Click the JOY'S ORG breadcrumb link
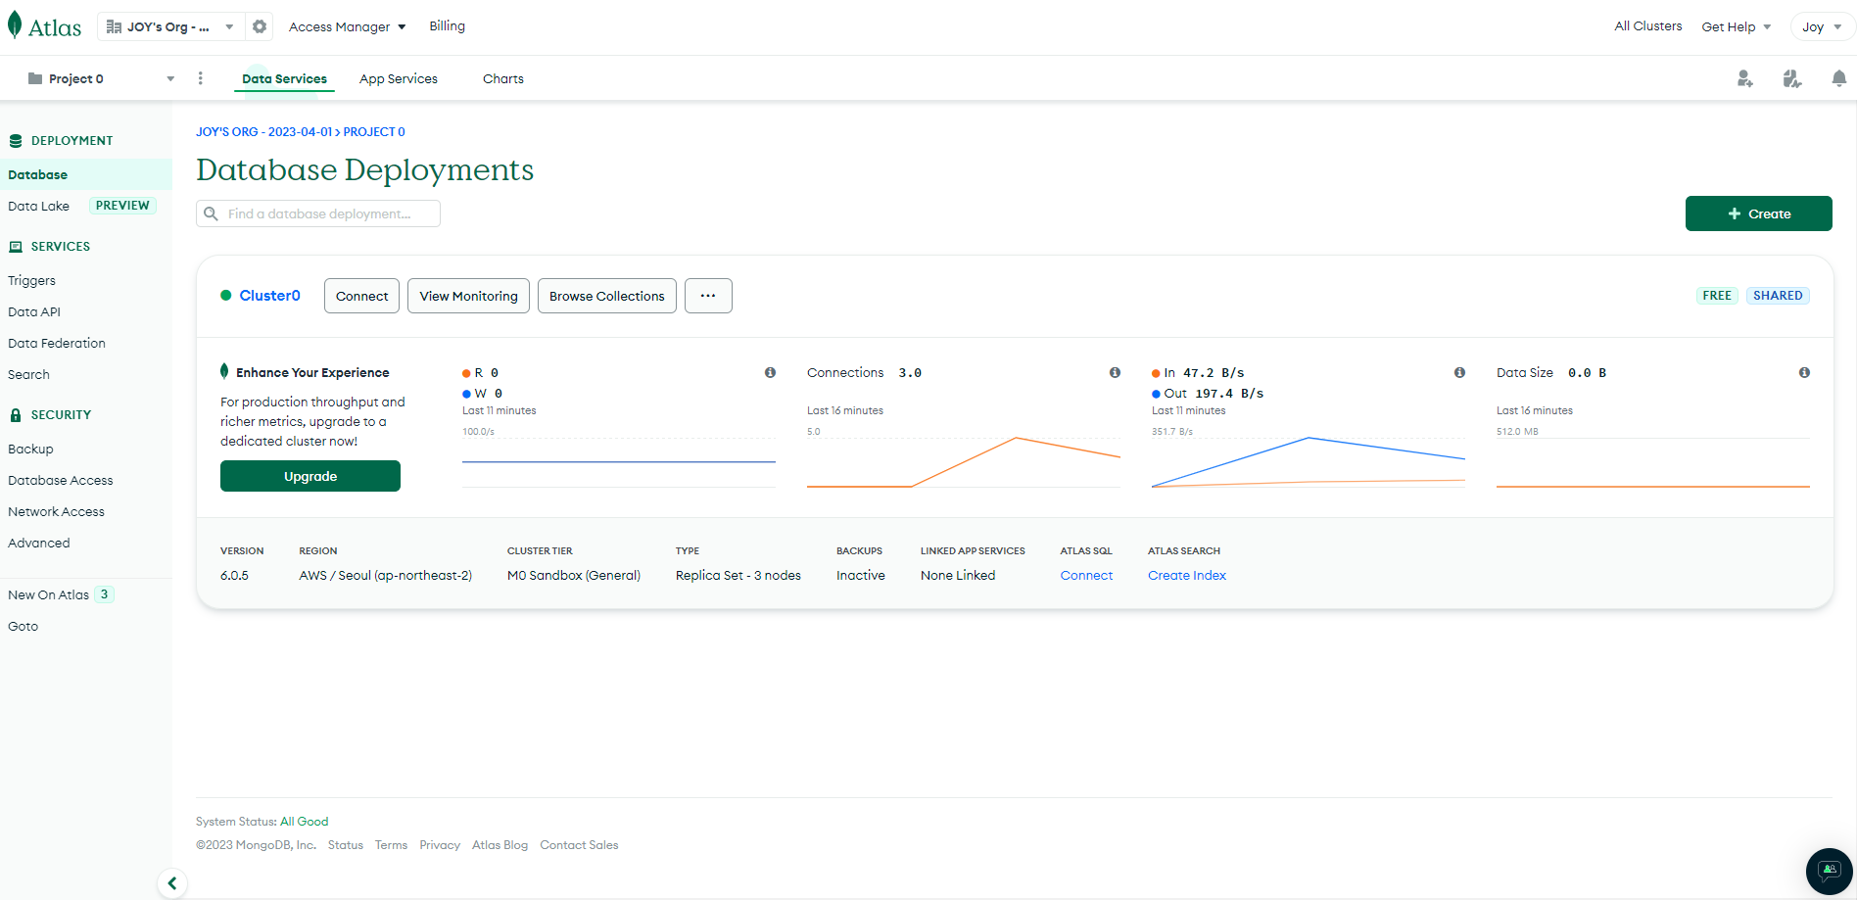This screenshot has width=1857, height=900. [x=264, y=132]
